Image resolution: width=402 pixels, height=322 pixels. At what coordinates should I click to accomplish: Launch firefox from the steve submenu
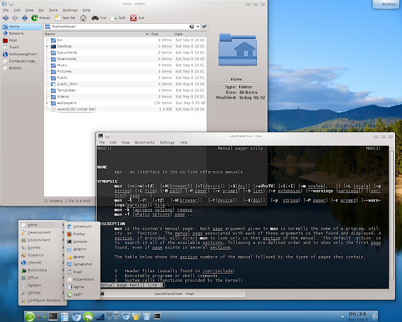pos(82,234)
